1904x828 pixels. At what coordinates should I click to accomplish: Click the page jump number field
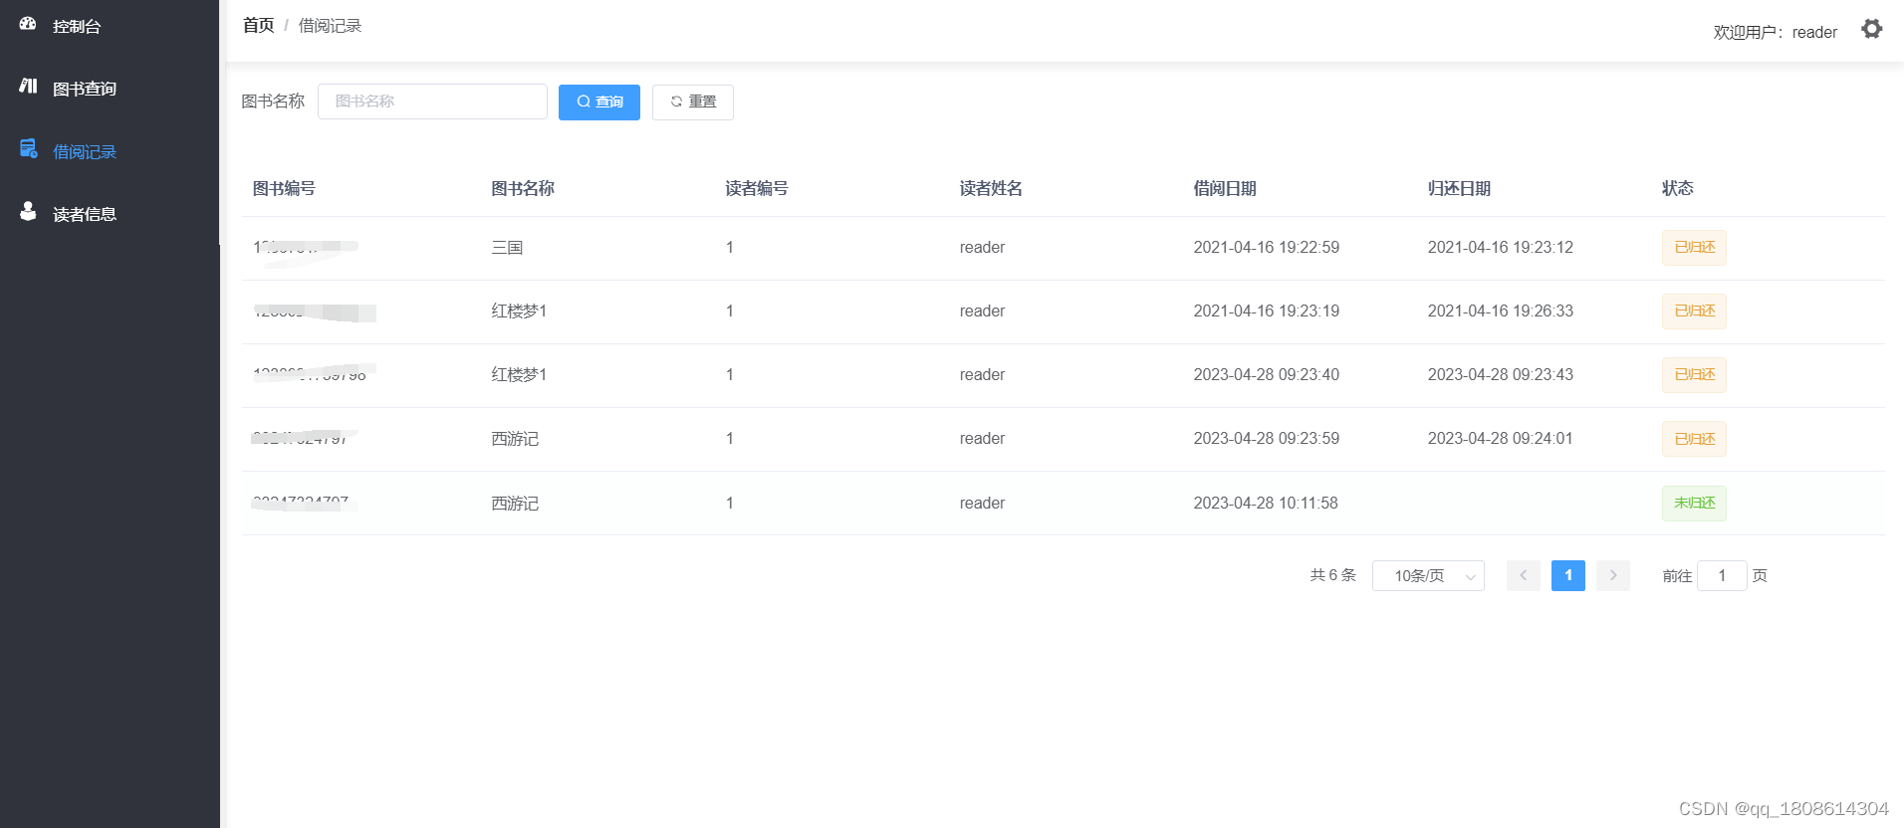(1721, 575)
